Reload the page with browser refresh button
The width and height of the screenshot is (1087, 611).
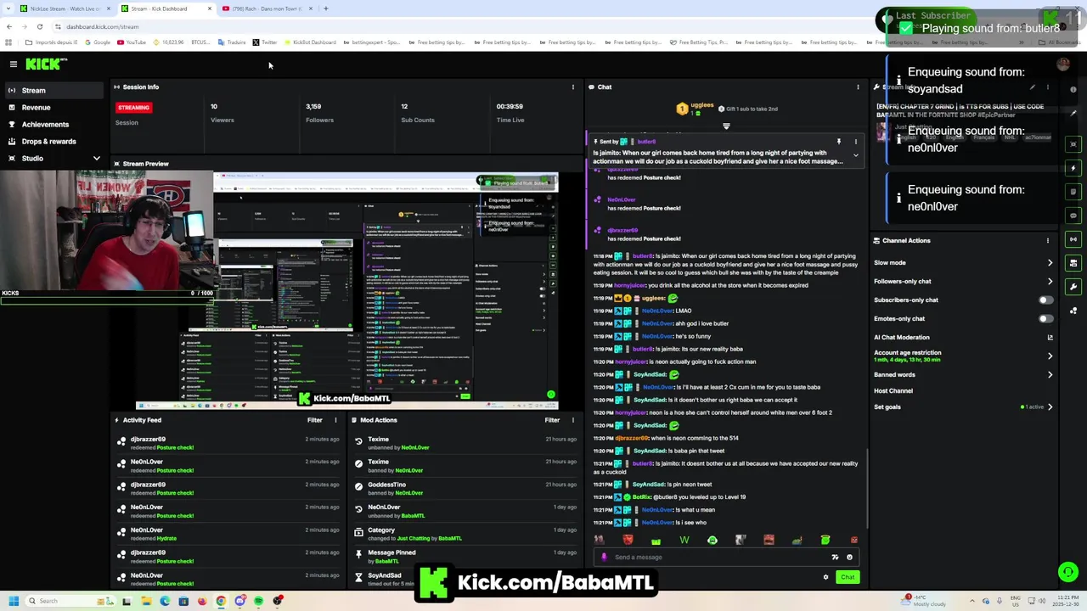pos(39,26)
